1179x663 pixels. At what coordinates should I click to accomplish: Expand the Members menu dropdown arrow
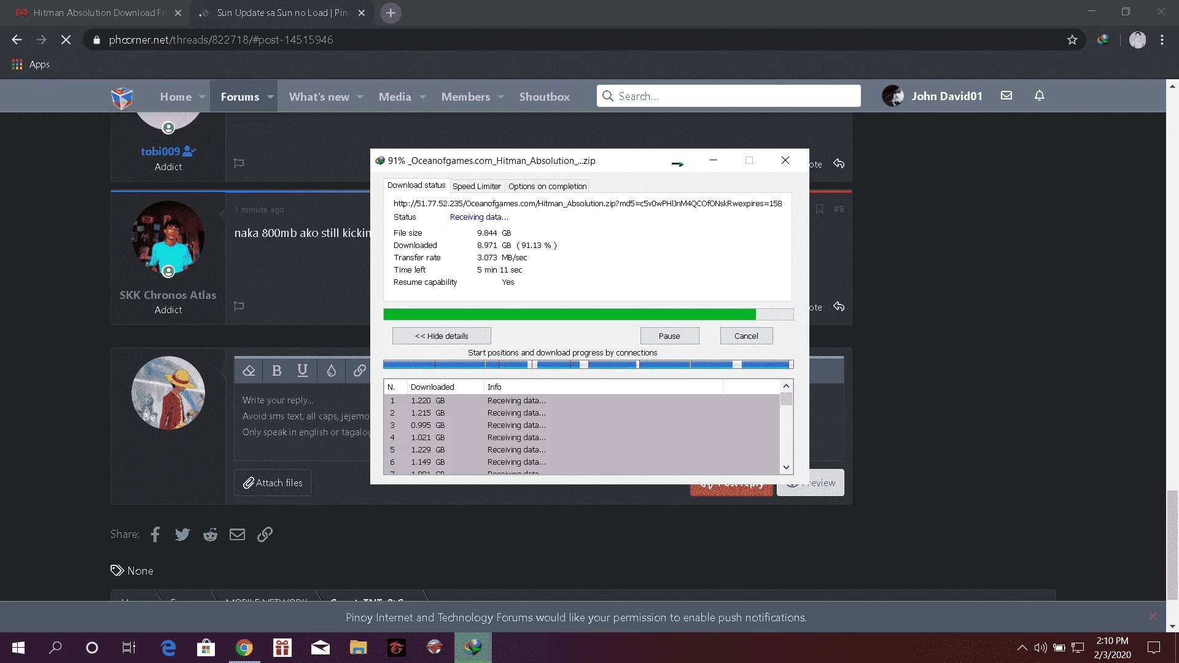[x=501, y=97]
